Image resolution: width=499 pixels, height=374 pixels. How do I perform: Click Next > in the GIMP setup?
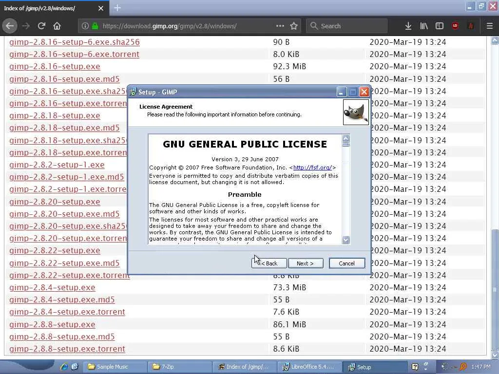pyautogui.click(x=305, y=263)
